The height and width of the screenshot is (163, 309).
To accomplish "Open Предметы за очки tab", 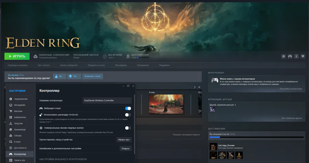I will click(96, 65).
